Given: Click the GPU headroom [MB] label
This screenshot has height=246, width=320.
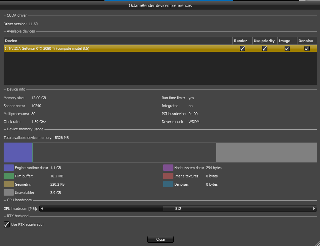Looking at the screenshot, I should tap(20, 209).
